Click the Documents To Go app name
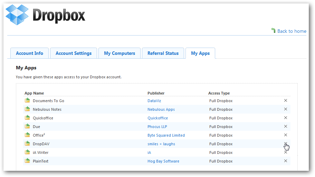This screenshot has width=315, height=177. 48,101
